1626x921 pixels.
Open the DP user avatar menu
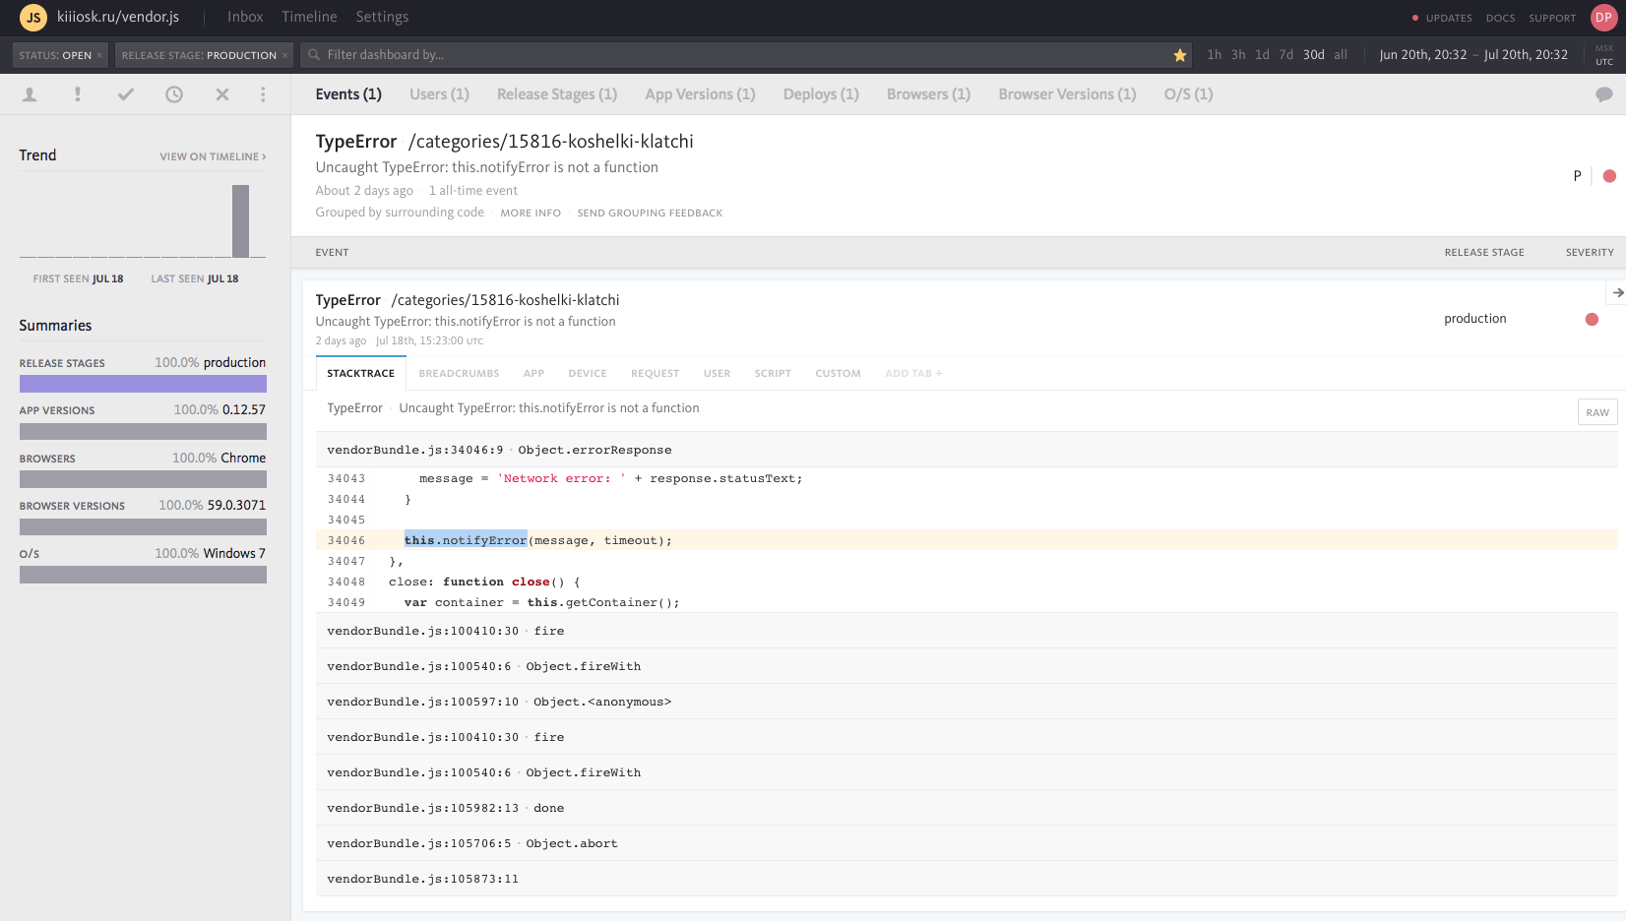coord(1603,17)
